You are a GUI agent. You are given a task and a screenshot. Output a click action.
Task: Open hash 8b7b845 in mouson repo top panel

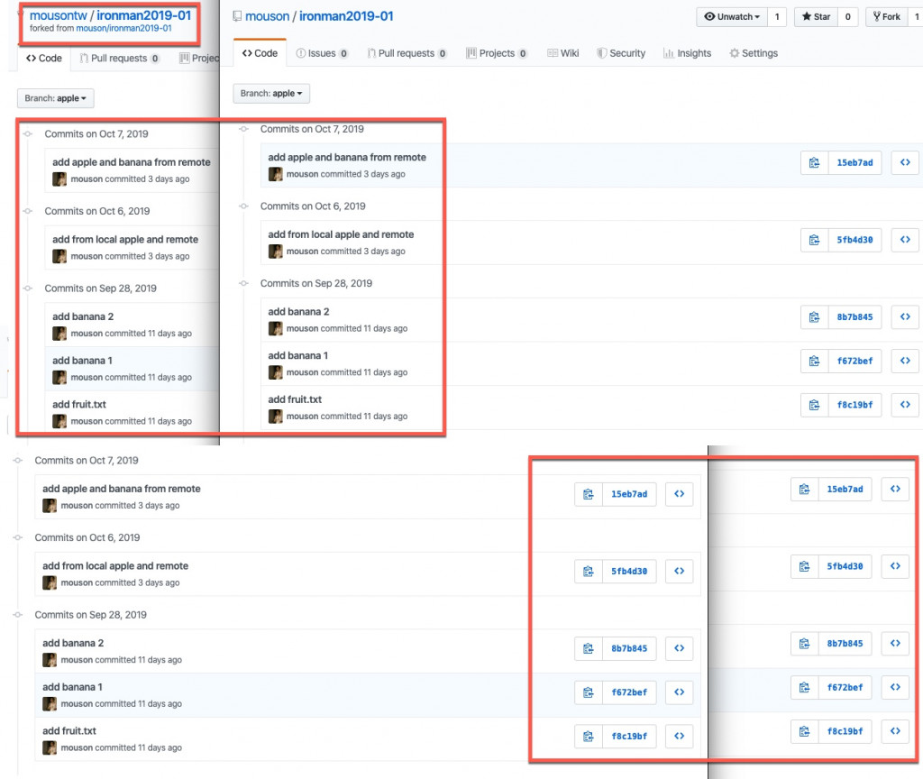(x=854, y=316)
